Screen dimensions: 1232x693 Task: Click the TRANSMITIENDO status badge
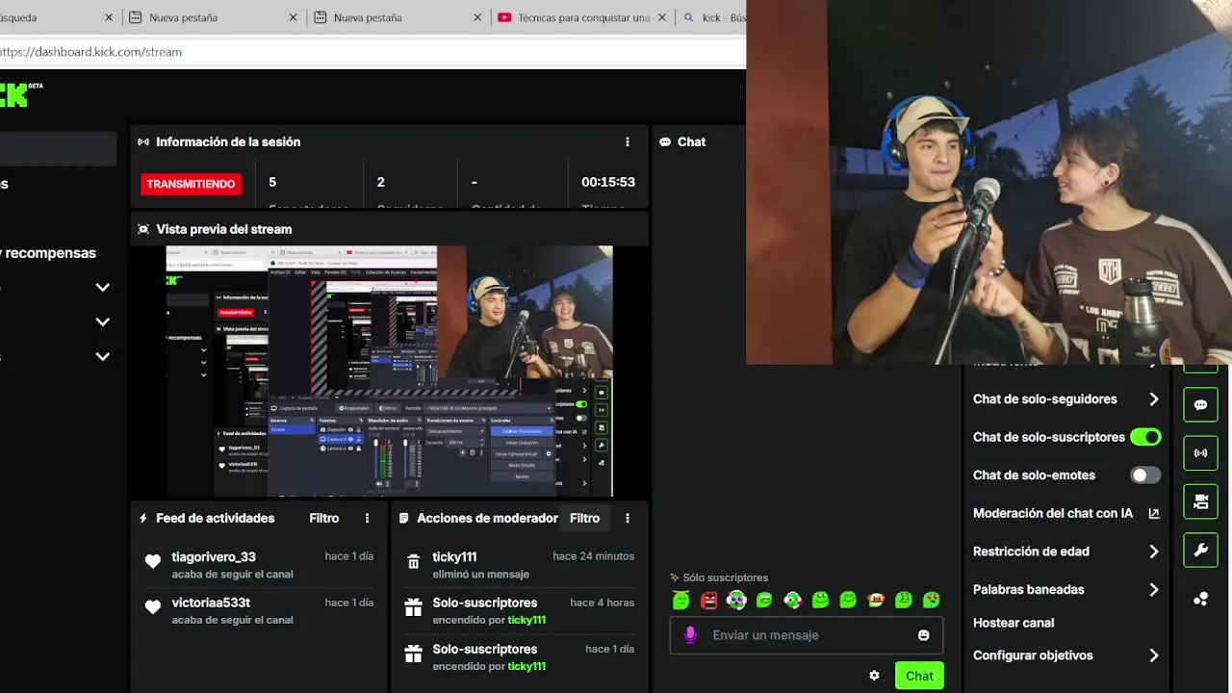tap(191, 184)
